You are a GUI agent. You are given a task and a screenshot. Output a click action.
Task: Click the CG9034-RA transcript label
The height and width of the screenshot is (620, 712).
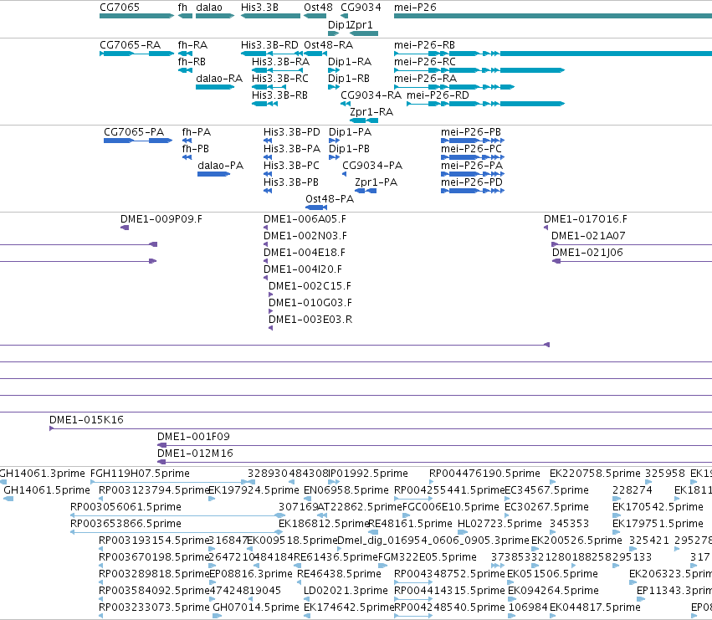coord(371,95)
